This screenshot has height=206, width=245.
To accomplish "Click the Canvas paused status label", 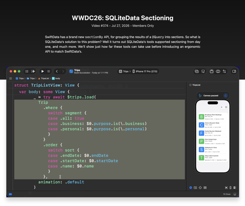I will [211, 95].
